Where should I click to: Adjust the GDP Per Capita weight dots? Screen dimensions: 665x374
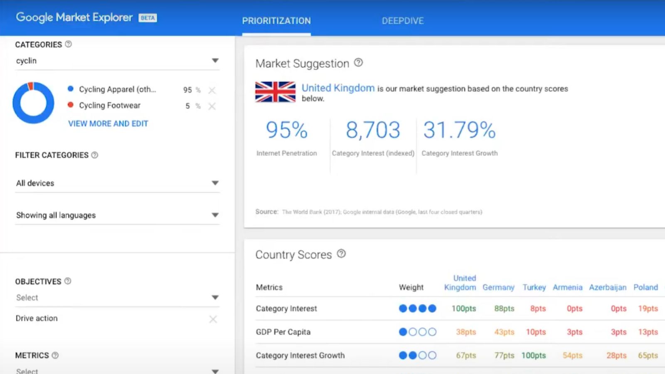pyautogui.click(x=417, y=332)
